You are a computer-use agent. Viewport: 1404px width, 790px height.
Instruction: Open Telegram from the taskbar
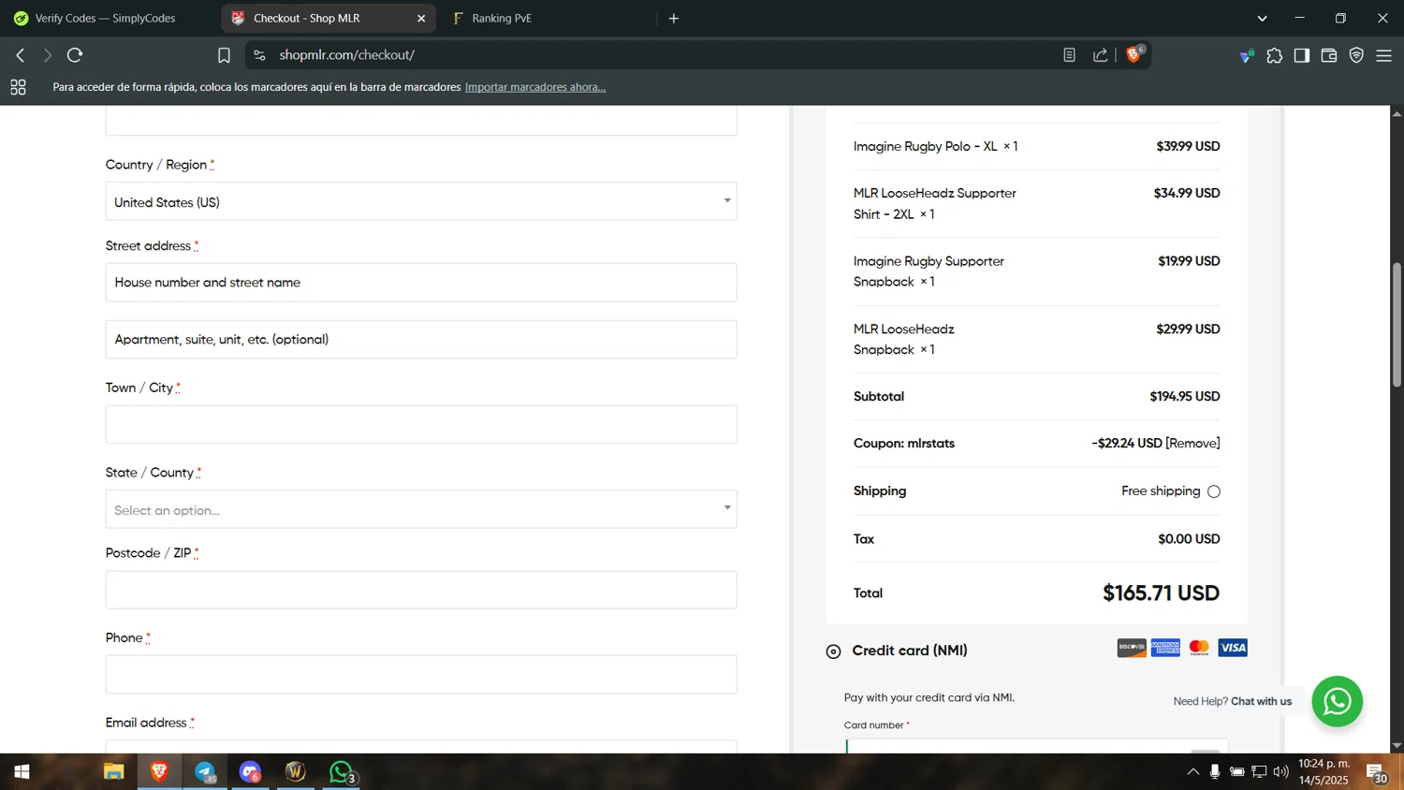205,772
